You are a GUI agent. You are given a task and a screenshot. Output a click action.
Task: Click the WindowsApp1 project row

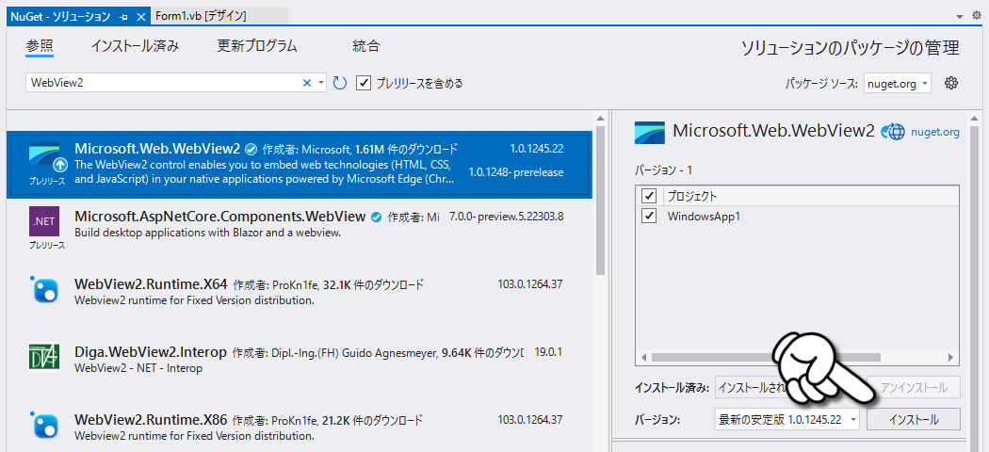pyautogui.click(x=797, y=217)
